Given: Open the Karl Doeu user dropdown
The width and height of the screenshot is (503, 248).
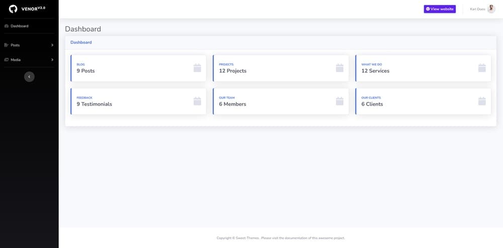Looking at the screenshot, I should tap(477, 9).
